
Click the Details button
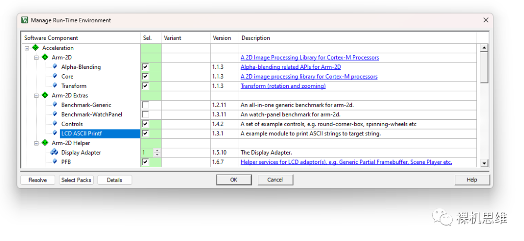tap(115, 180)
